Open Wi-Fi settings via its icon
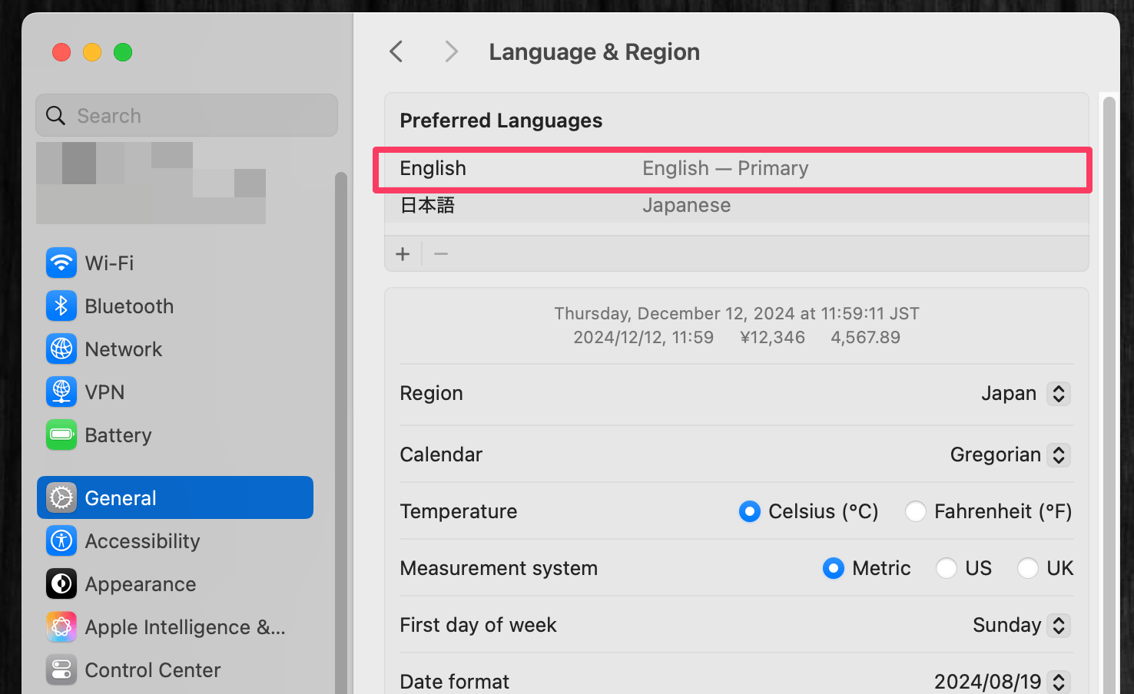The image size is (1134, 694). click(x=61, y=263)
